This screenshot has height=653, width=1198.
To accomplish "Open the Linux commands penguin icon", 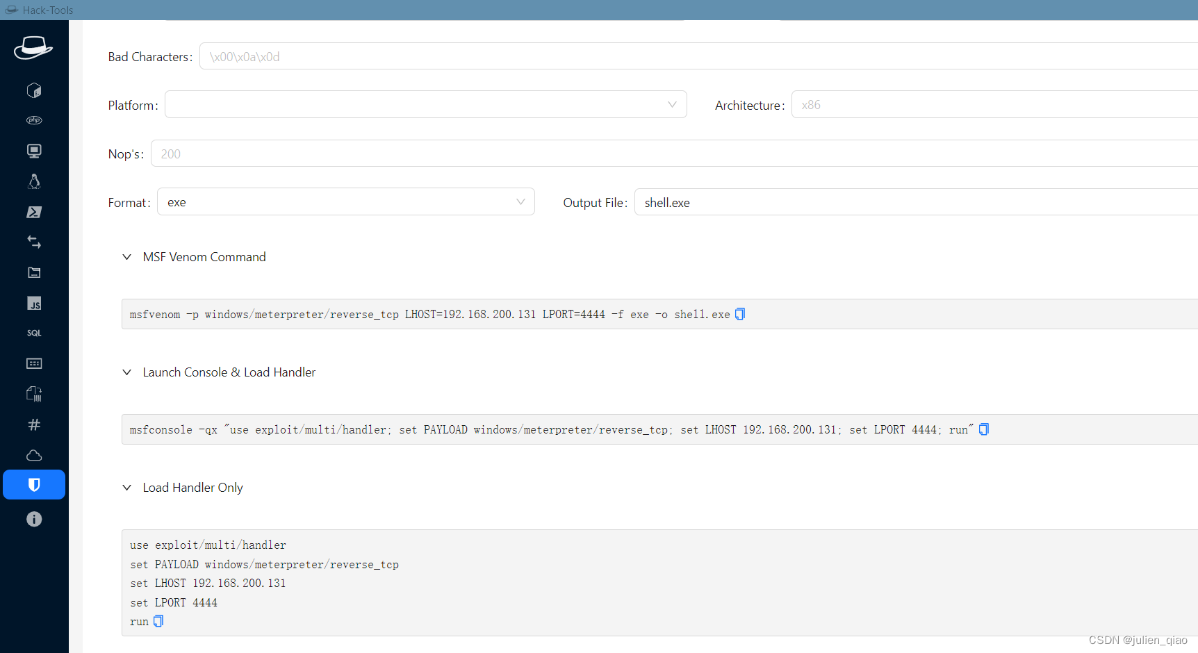I will pos(34,181).
